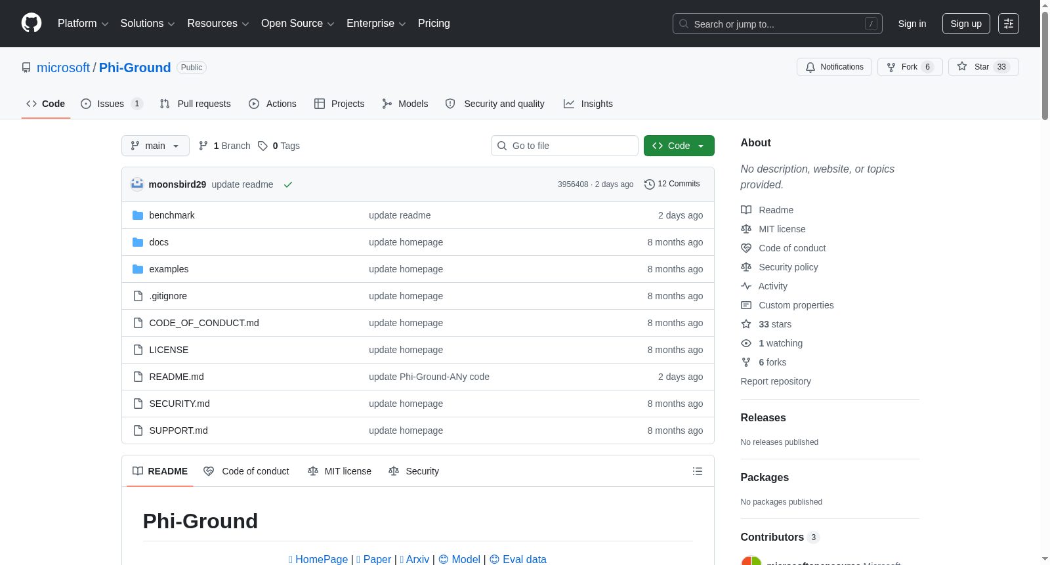Click the scales icon beside MIT license in About
This screenshot has height=565, width=1050.
click(x=746, y=229)
